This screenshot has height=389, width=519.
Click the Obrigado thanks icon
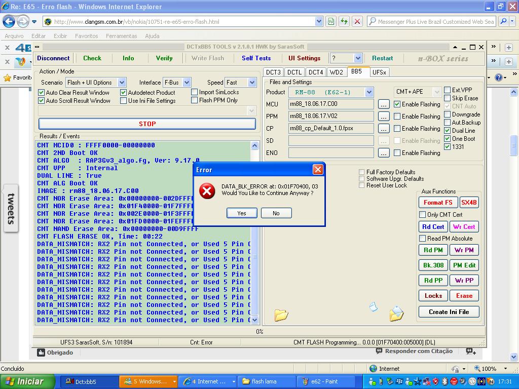41,353
